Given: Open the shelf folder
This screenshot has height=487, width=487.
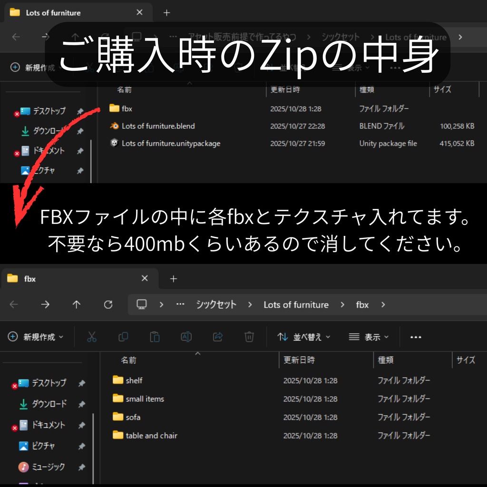Looking at the screenshot, I should click(127, 380).
